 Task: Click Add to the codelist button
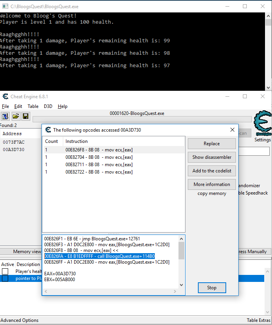tap(212, 171)
